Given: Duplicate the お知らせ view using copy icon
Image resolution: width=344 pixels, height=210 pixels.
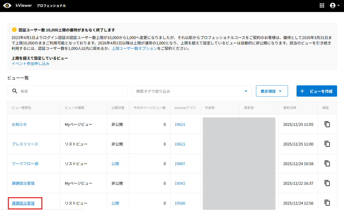Looking at the screenshot, I should 327,124.
